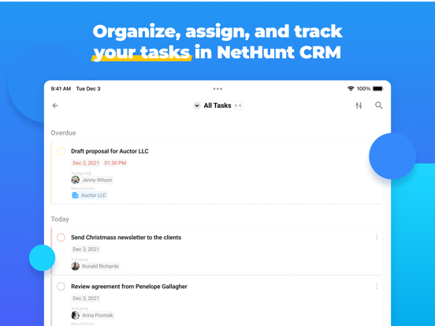
Task: Open the Auctor LLC record link
Action: (89, 195)
